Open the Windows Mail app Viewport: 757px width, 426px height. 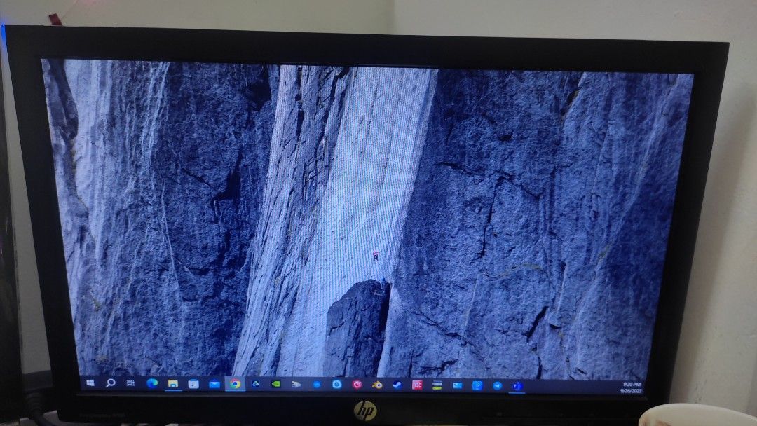pos(214,384)
